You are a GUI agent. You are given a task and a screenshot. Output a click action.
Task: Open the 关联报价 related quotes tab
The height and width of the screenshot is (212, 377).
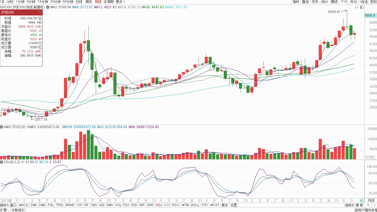click(18, 210)
